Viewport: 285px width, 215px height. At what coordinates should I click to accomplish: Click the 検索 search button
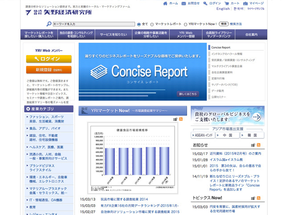click(x=224, y=24)
